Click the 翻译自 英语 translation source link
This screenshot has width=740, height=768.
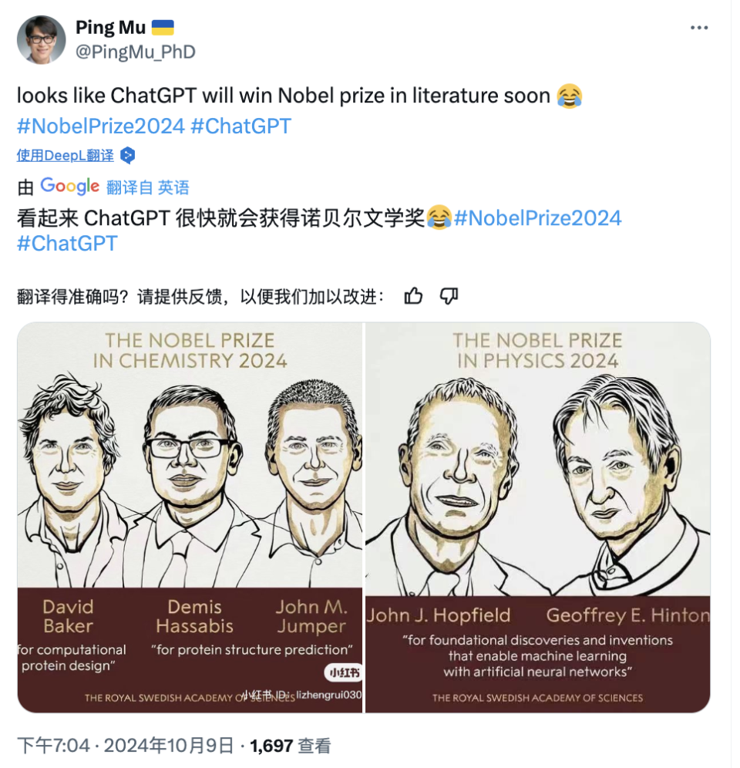148,187
